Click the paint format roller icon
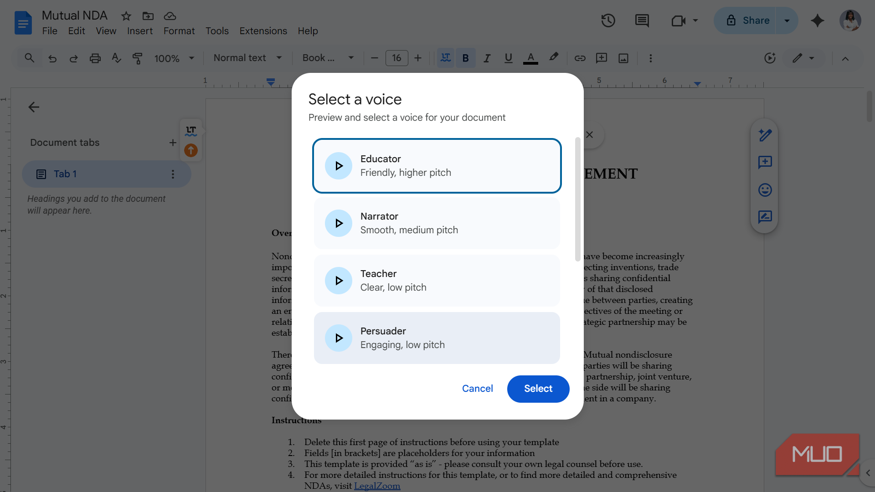The height and width of the screenshot is (492, 875). point(137,58)
